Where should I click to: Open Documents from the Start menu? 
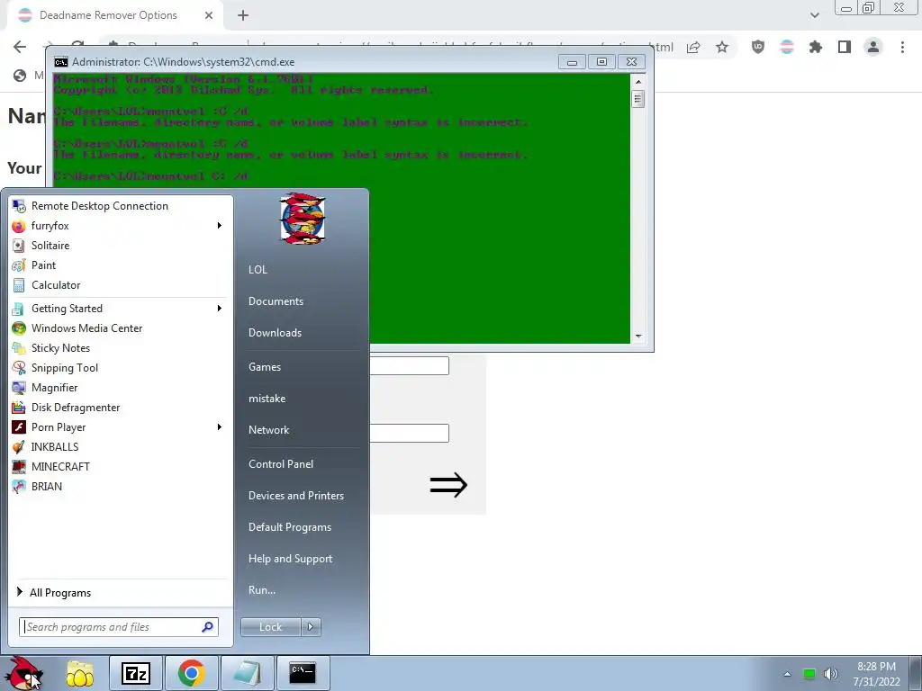coord(276,301)
